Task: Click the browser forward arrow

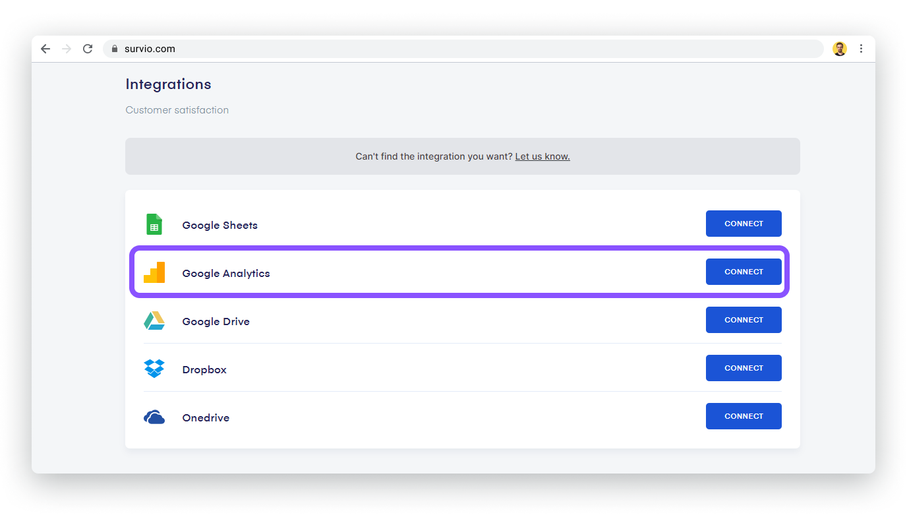Action: [67, 49]
